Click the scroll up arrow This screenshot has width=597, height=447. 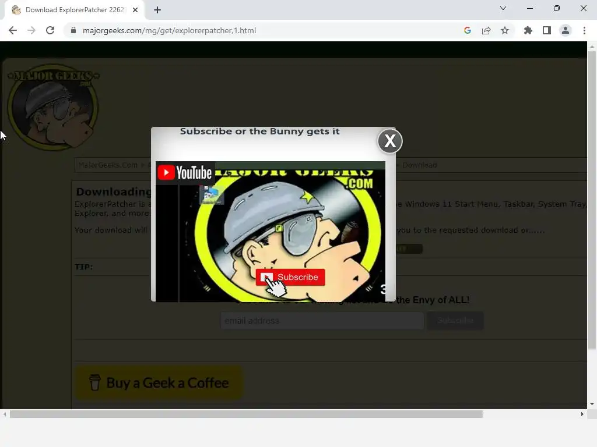[592, 47]
